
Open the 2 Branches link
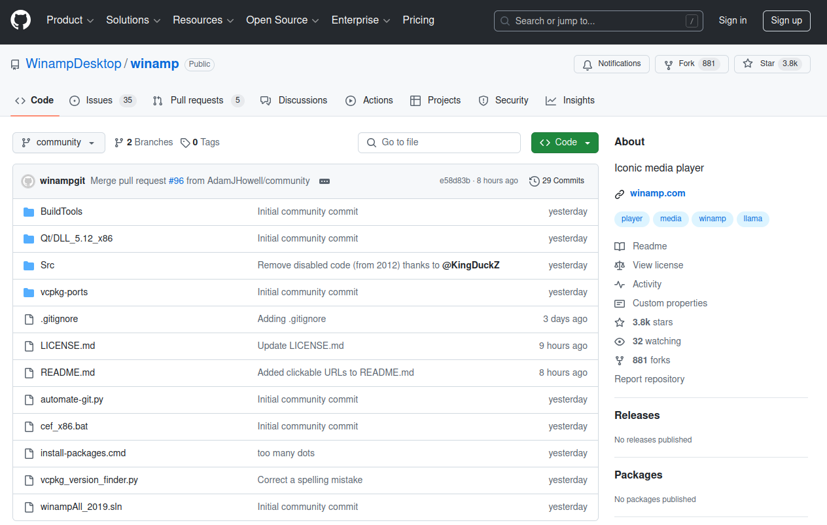(143, 143)
